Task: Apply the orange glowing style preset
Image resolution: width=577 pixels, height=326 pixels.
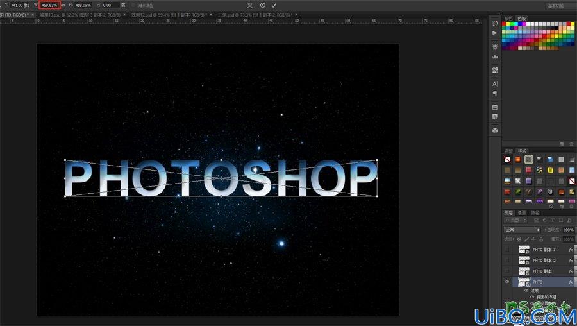Action: coord(518,160)
